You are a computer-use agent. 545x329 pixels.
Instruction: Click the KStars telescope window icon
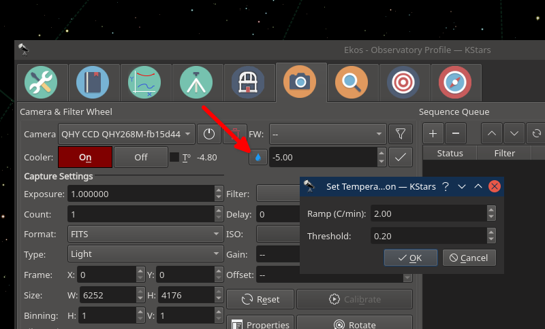(24, 50)
